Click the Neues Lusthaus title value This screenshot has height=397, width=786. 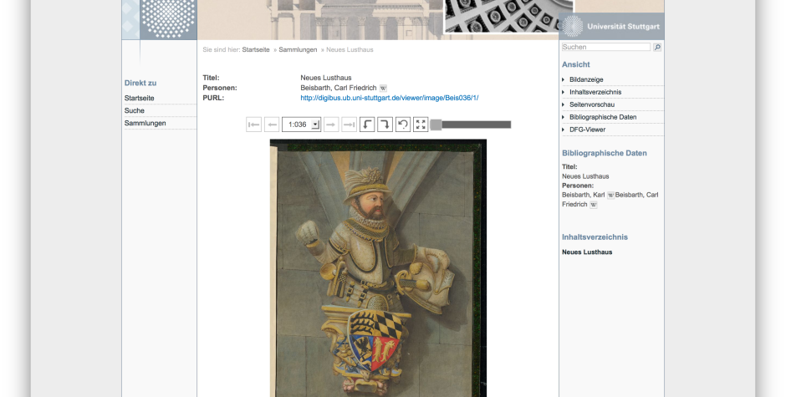[x=326, y=78]
